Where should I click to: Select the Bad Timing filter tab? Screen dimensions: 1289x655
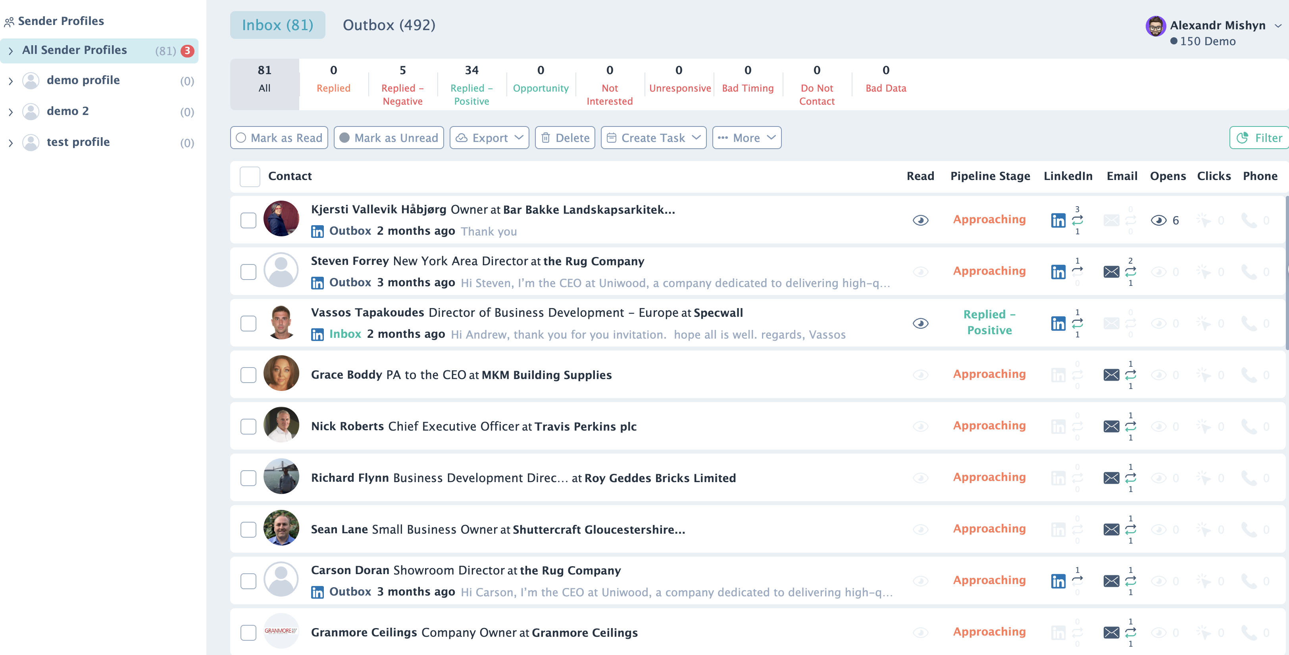(748, 84)
